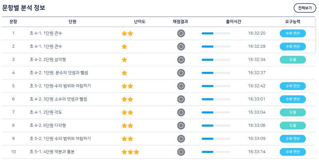This screenshot has height=160, width=319.
Task: Click timestamp 16:33:09 in row 9
Action: click(x=257, y=139)
